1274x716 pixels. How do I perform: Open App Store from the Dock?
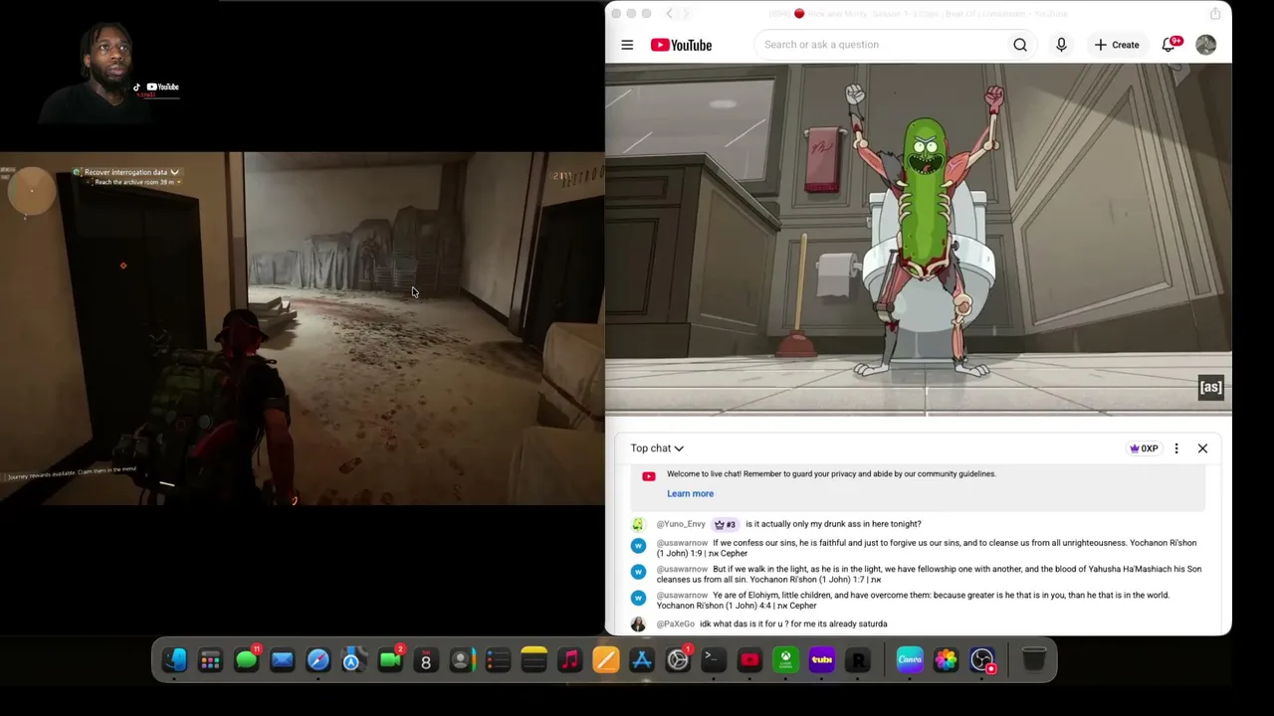coord(642,660)
